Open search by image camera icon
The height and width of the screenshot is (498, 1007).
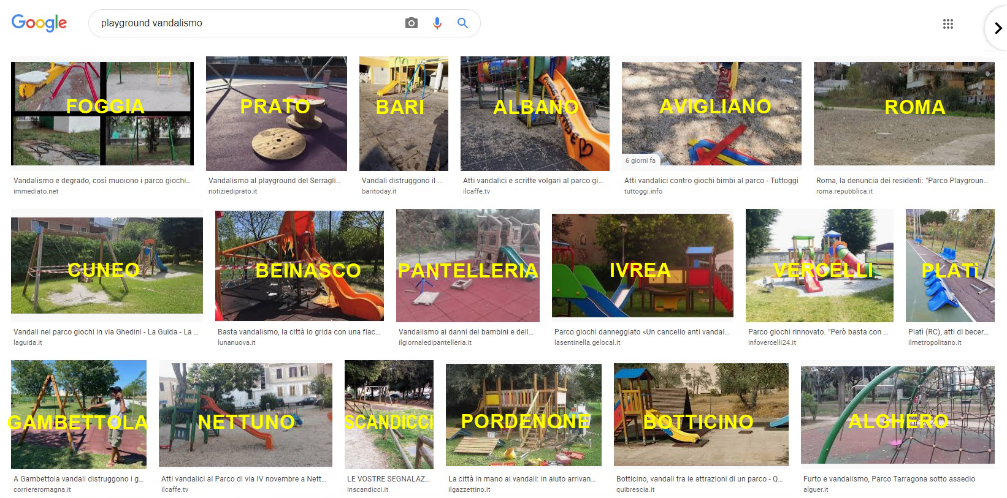412,23
